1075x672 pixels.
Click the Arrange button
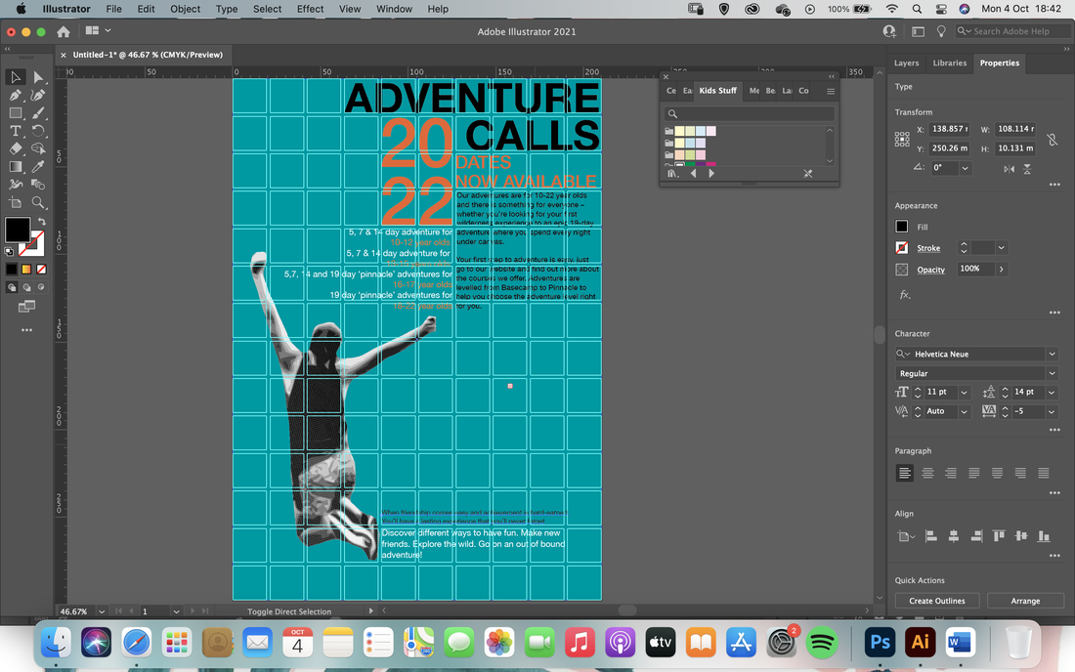1025,601
